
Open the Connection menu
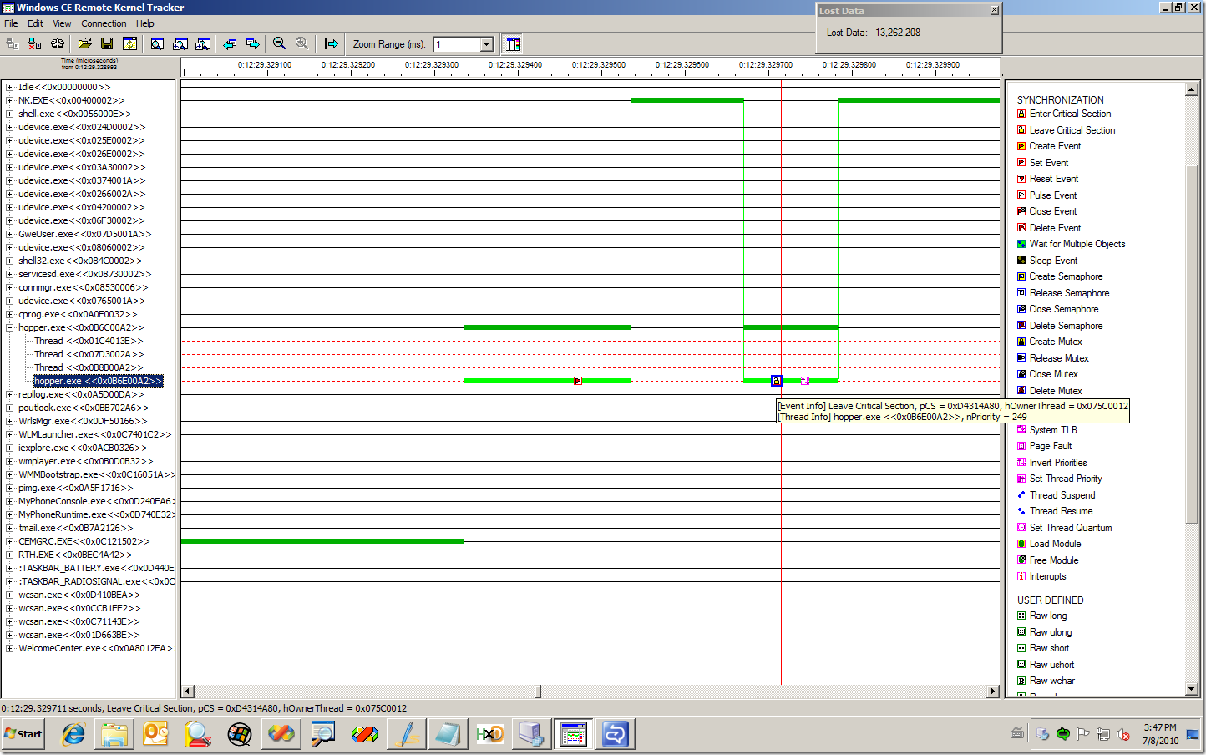pos(104,23)
